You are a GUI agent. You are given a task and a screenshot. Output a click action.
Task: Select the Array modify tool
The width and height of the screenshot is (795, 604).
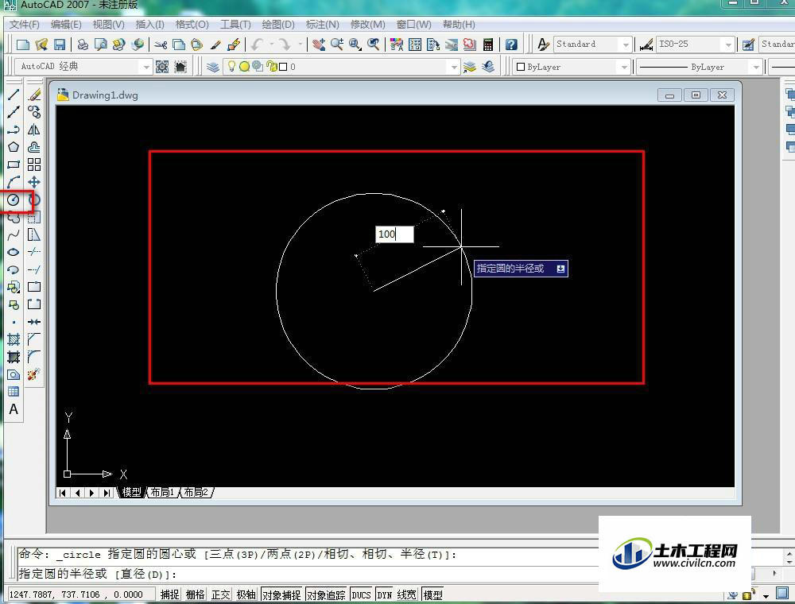click(34, 165)
